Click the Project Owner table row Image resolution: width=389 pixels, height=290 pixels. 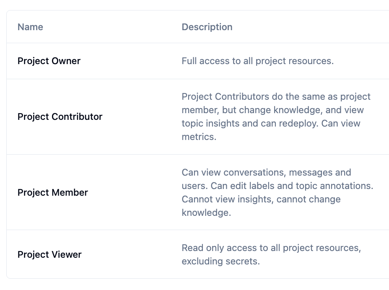coord(194,61)
